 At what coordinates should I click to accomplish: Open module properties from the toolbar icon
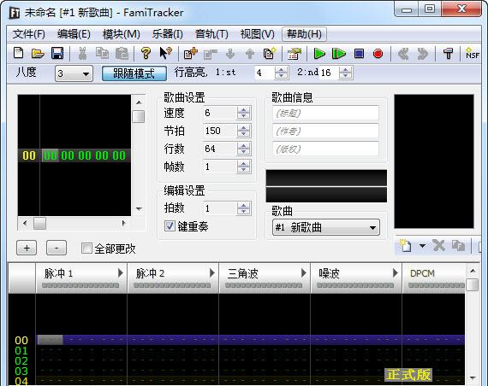[295, 54]
